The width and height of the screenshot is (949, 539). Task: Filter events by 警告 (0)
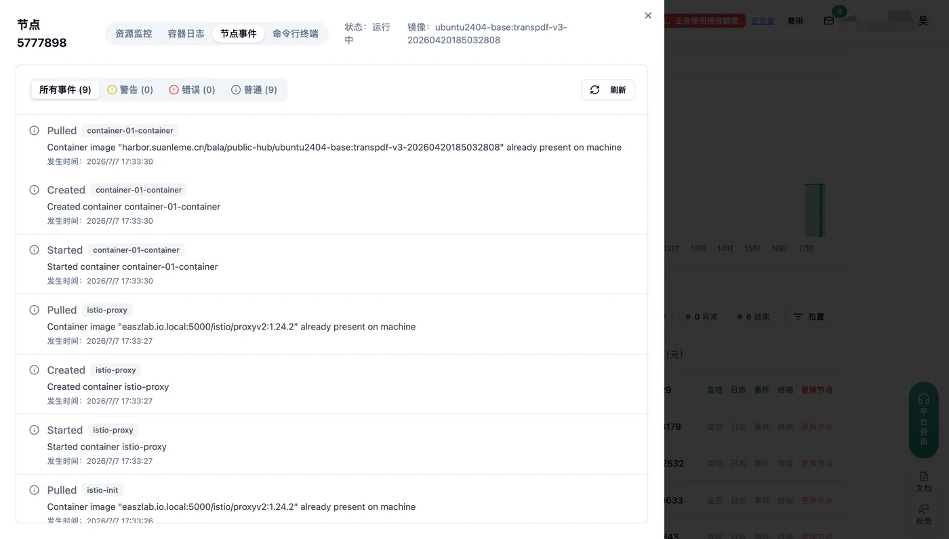click(130, 89)
